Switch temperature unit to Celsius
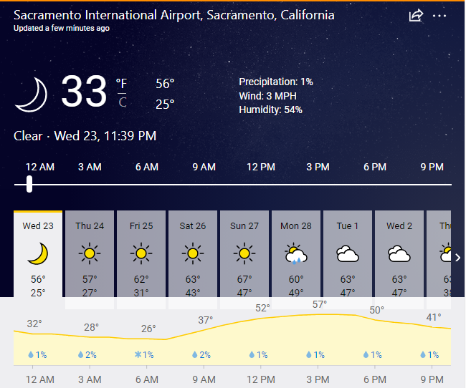This screenshot has width=466, height=388. point(123,102)
